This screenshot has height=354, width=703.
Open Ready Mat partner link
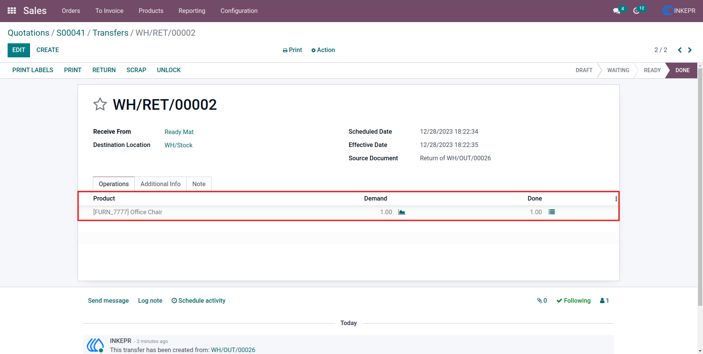pyautogui.click(x=179, y=132)
